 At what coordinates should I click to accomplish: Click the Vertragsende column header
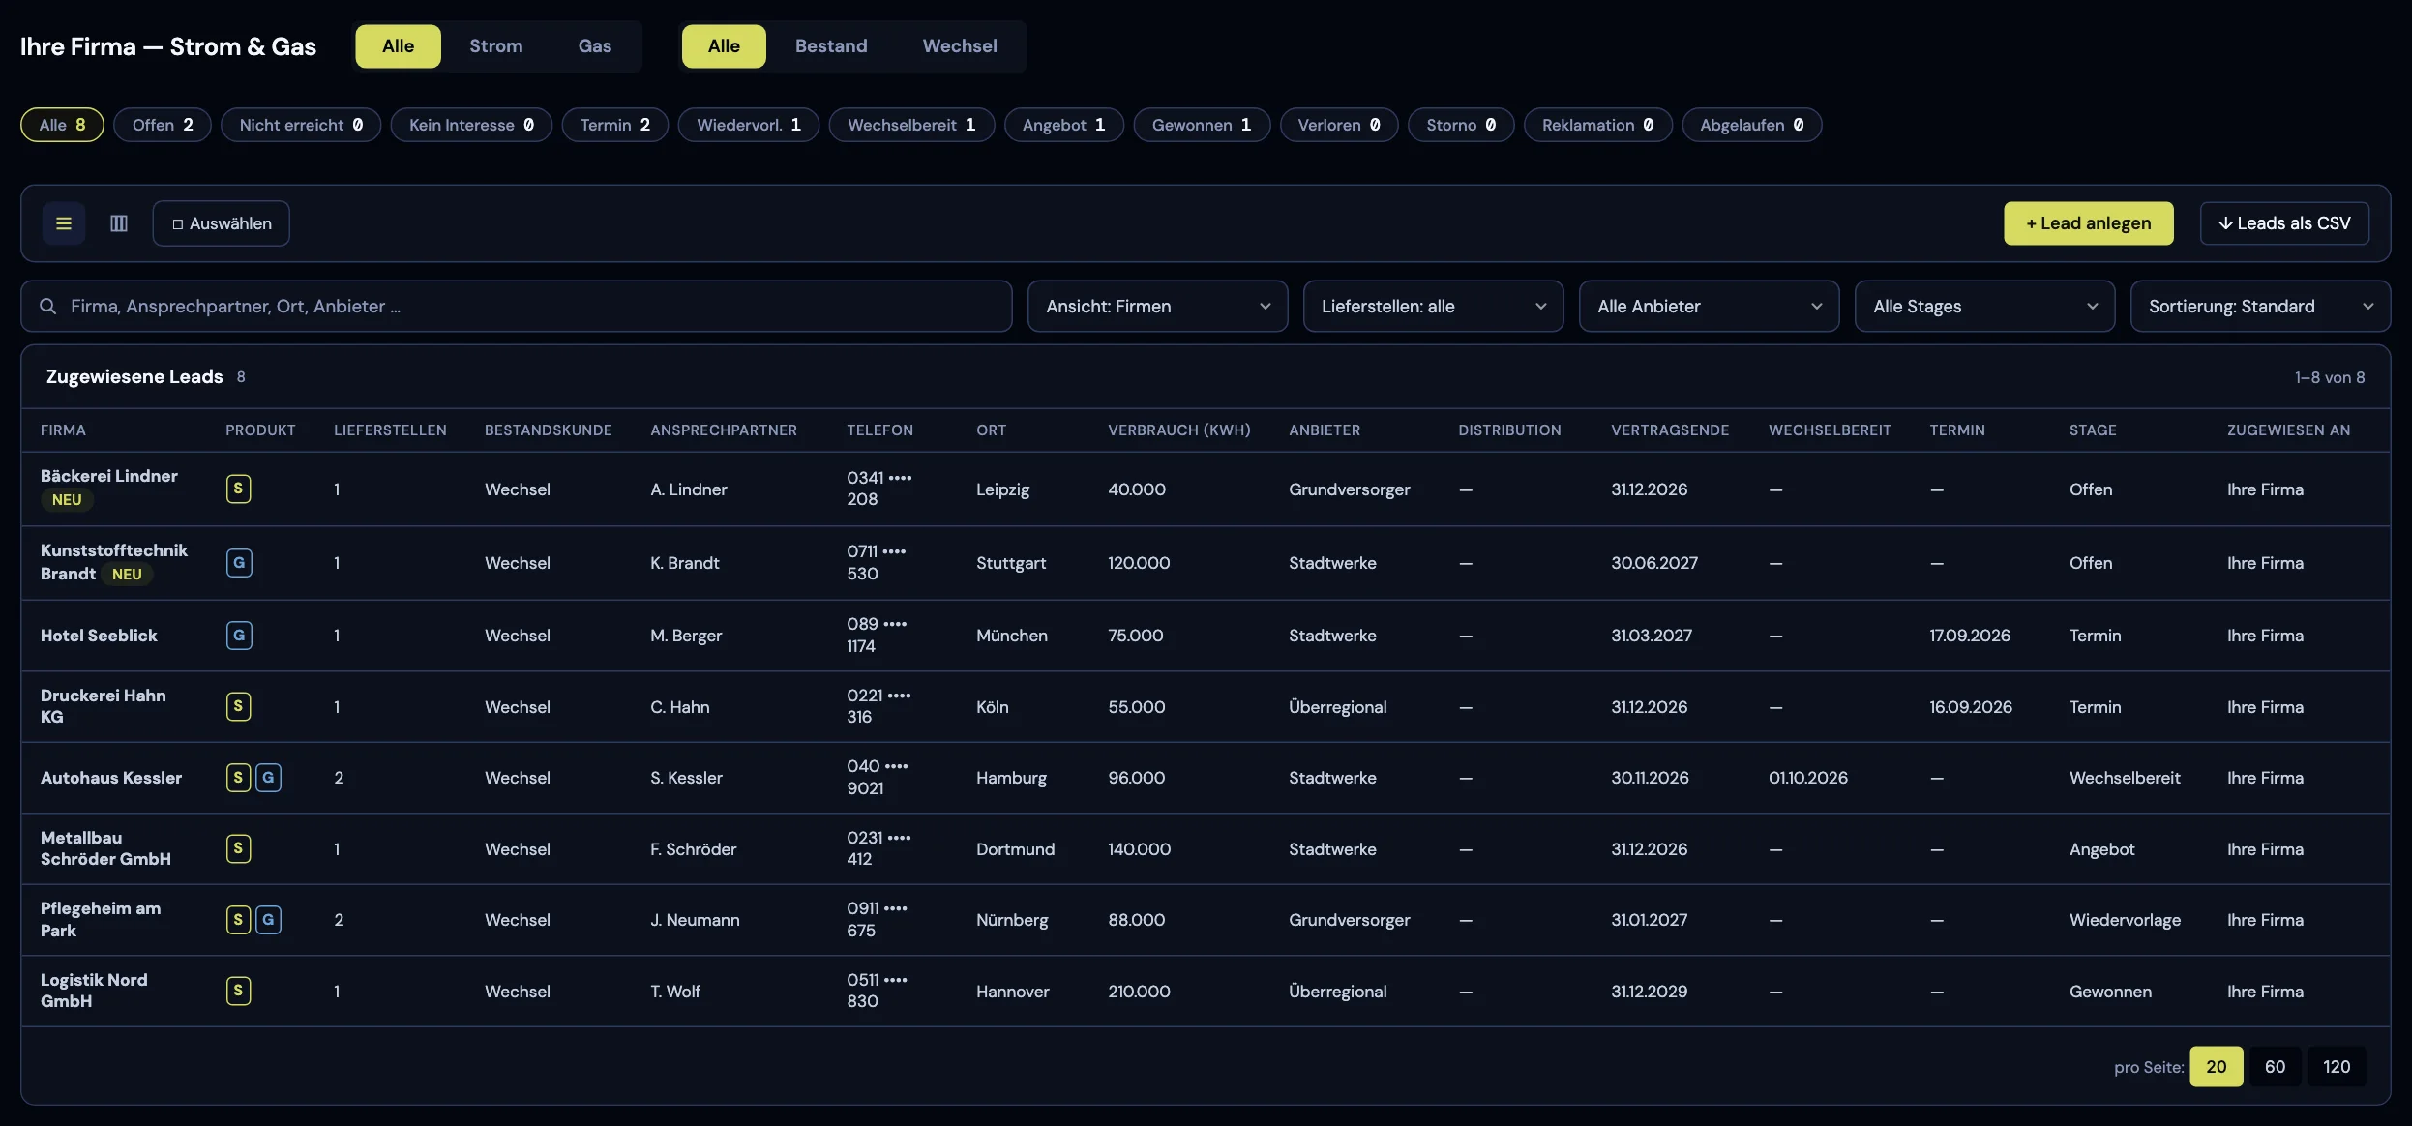coord(1669,430)
